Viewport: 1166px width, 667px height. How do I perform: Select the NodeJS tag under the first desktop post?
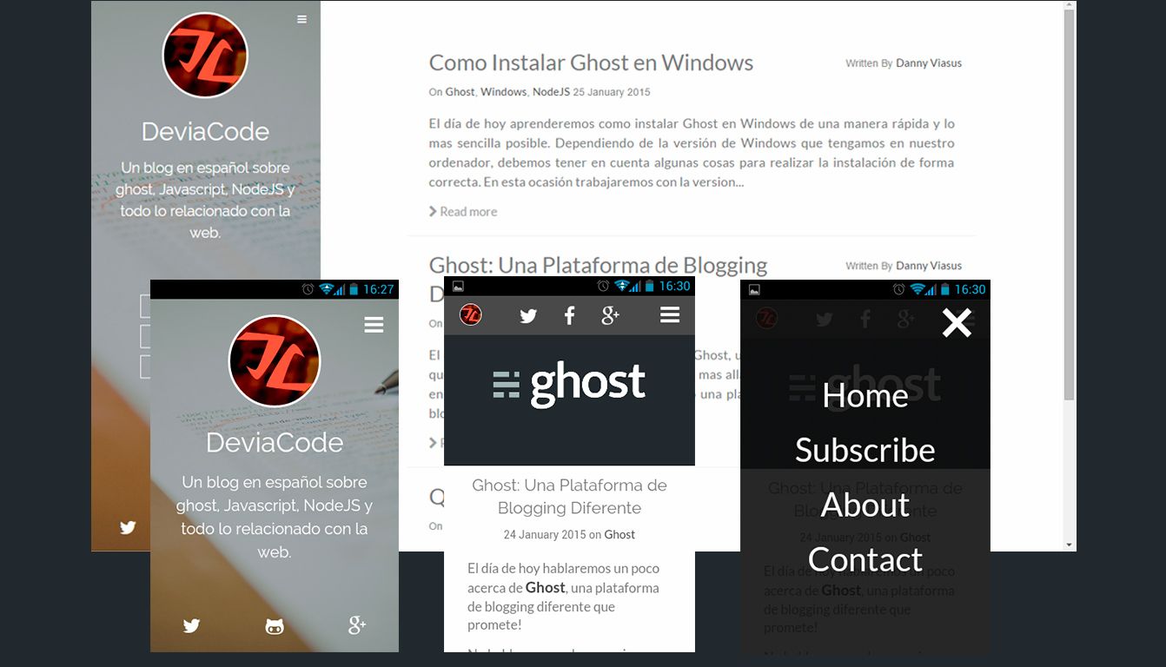click(x=551, y=92)
